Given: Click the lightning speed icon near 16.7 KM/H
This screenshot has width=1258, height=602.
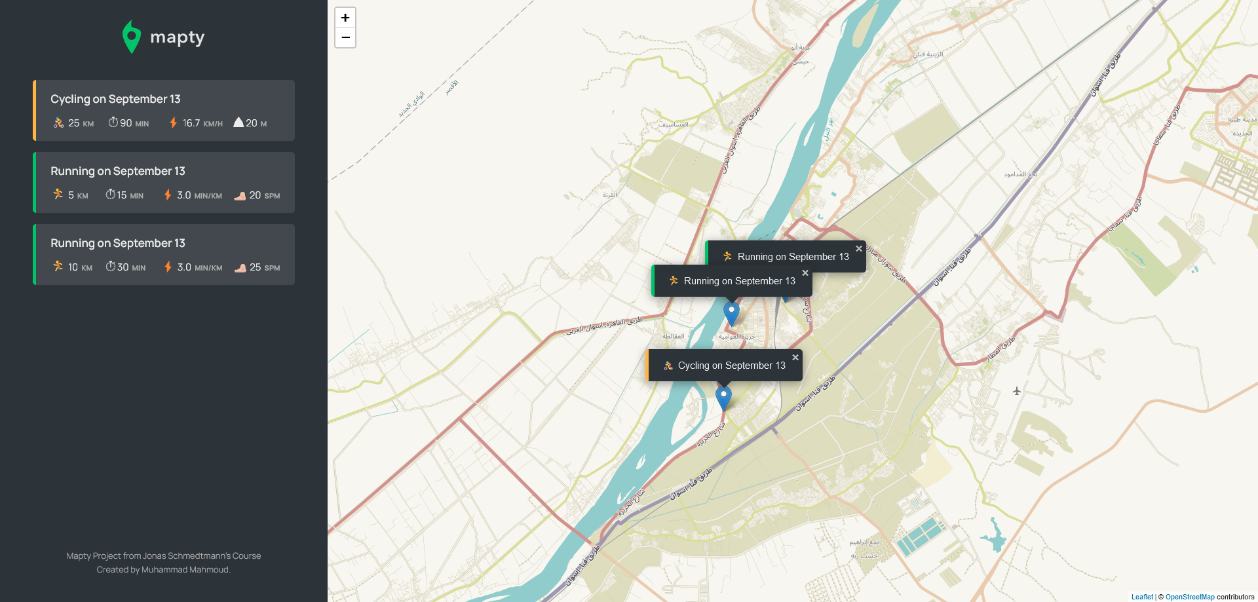Looking at the screenshot, I should pyautogui.click(x=173, y=122).
